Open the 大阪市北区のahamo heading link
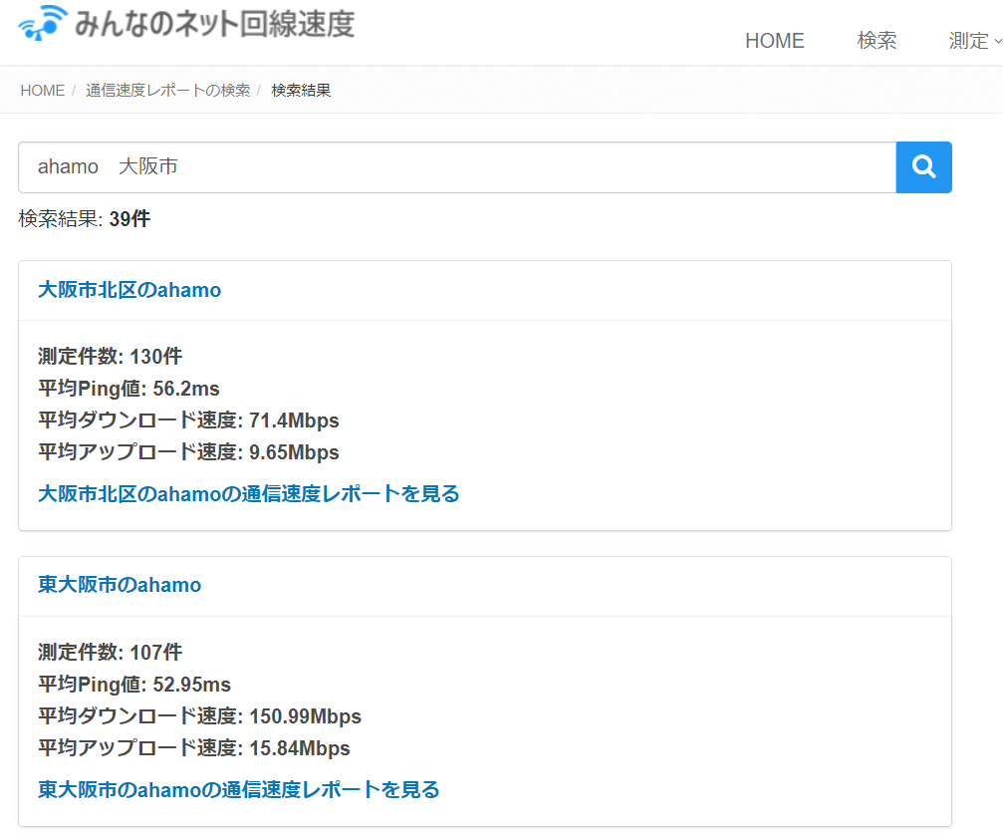The width and height of the screenshot is (1003, 838). (x=129, y=290)
